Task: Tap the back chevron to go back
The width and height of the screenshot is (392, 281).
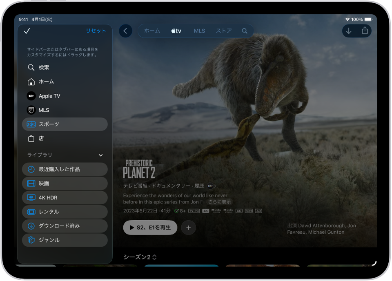Action: click(125, 31)
